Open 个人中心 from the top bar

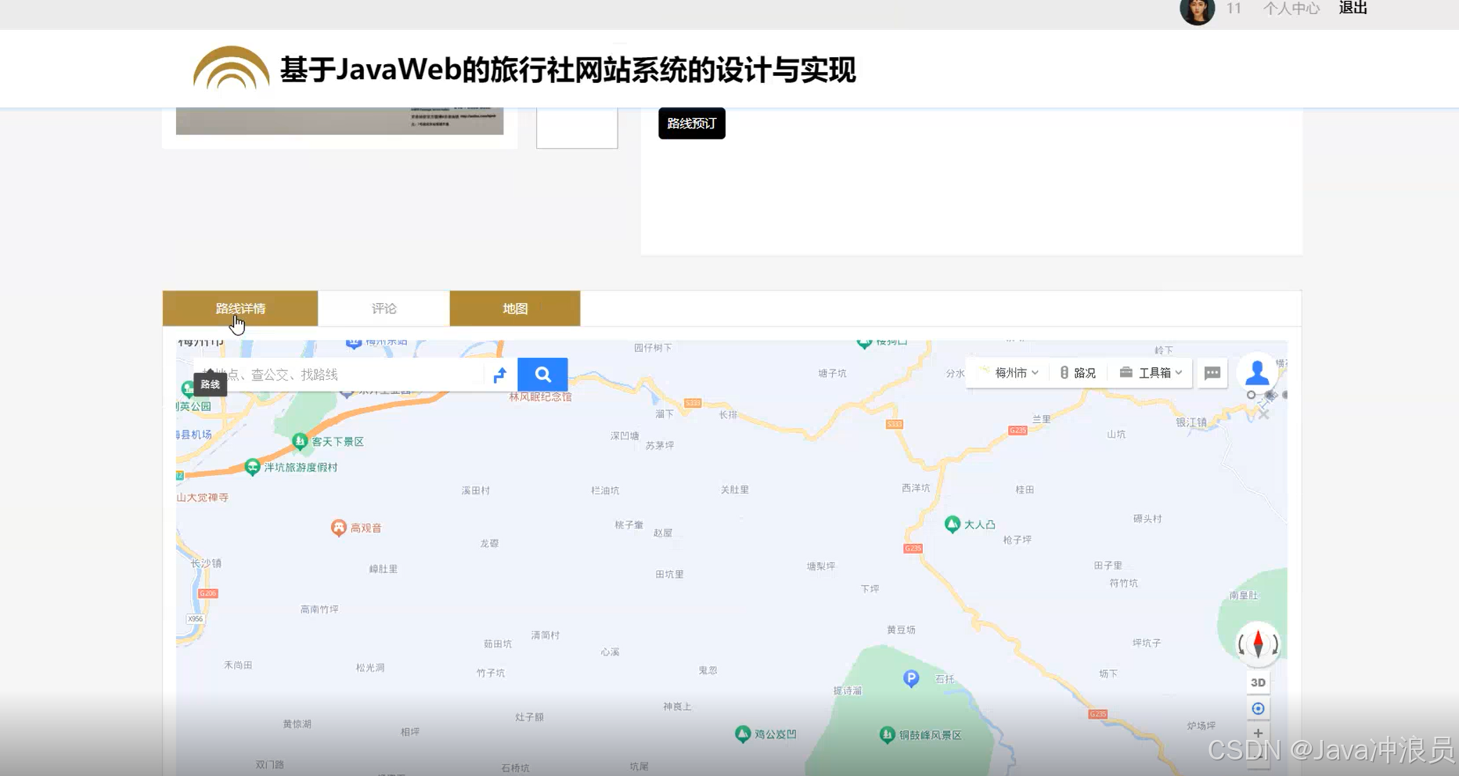click(1291, 8)
